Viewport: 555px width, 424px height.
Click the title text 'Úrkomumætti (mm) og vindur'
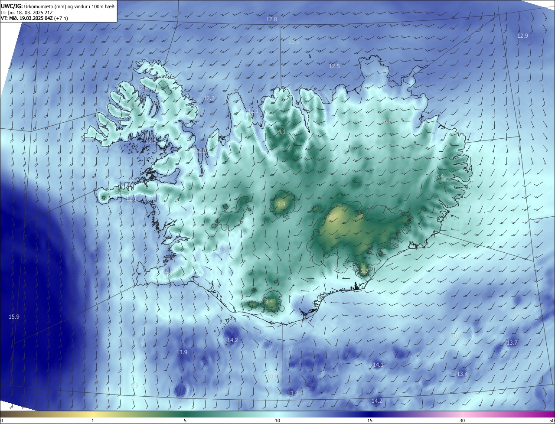pos(55,6)
